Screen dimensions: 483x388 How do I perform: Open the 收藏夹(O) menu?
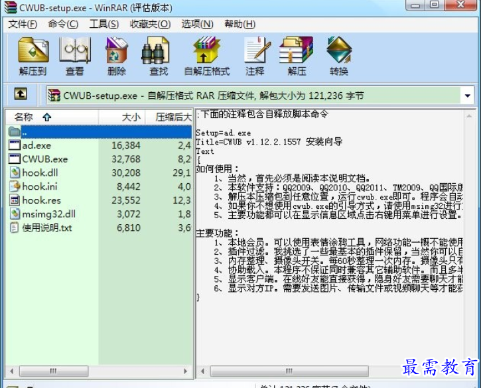tap(151, 24)
